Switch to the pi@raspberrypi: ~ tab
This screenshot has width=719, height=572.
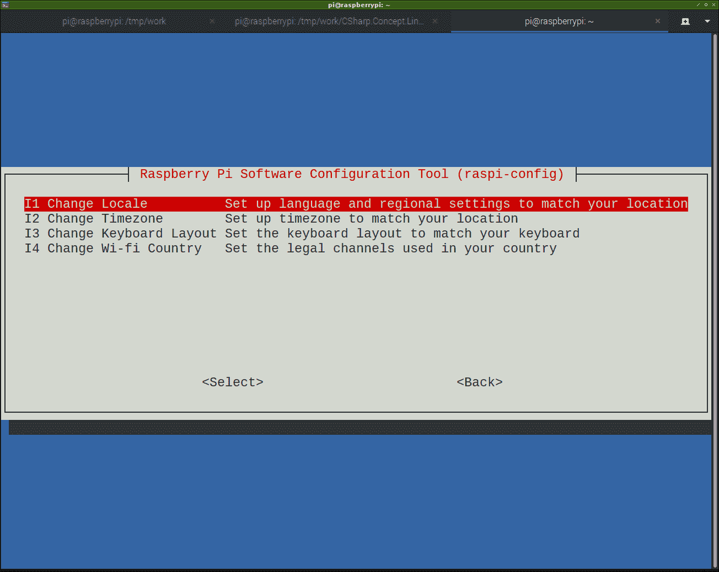click(x=559, y=21)
